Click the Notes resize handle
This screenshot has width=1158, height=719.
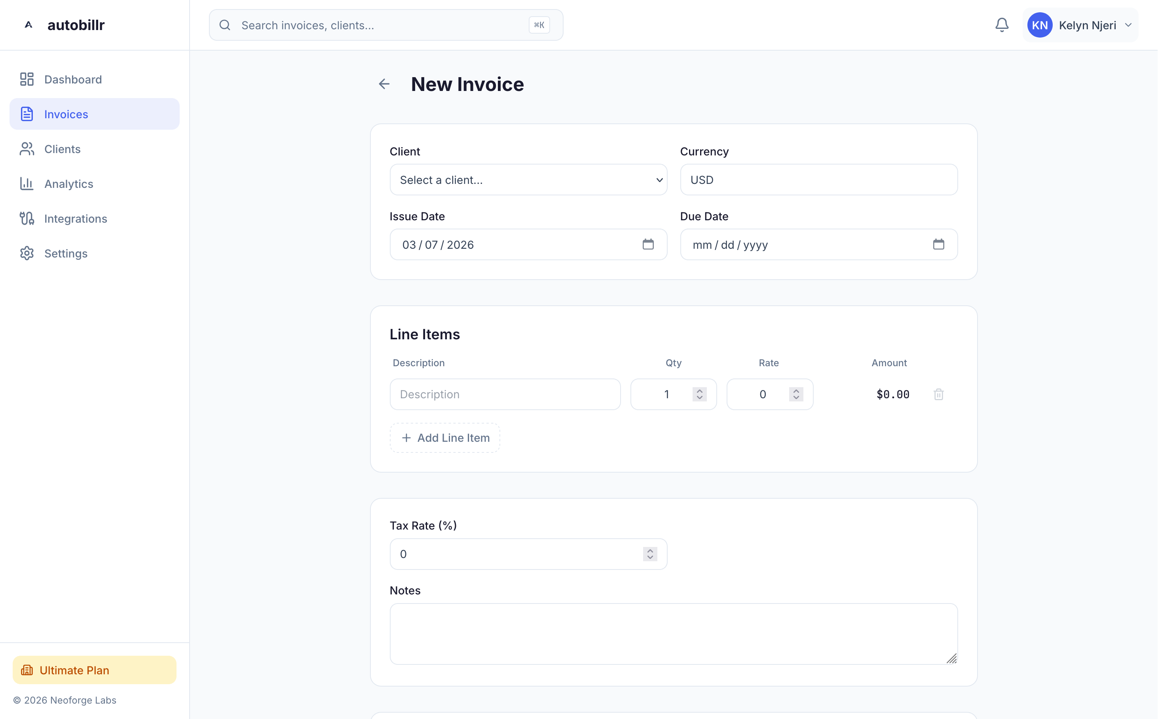pyautogui.click(x=951, y=658)
